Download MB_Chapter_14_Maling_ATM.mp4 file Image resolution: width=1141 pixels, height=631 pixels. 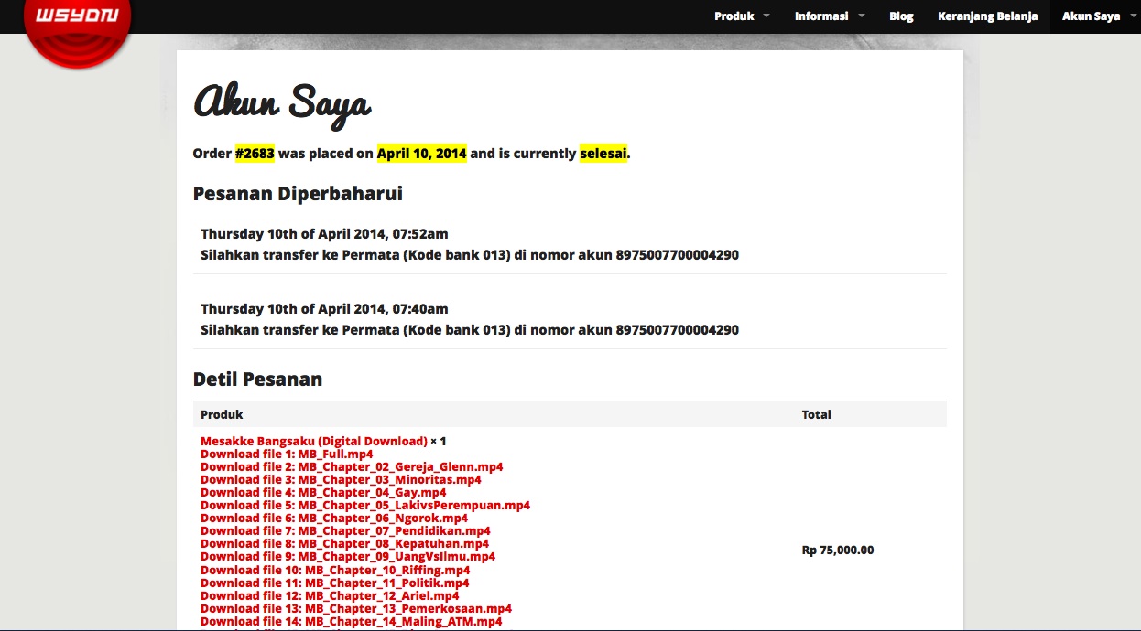(352, 621)
